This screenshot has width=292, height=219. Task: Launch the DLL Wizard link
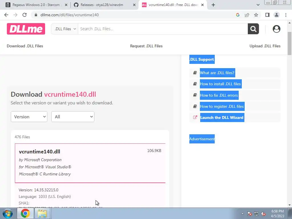(x=222, y=117)
